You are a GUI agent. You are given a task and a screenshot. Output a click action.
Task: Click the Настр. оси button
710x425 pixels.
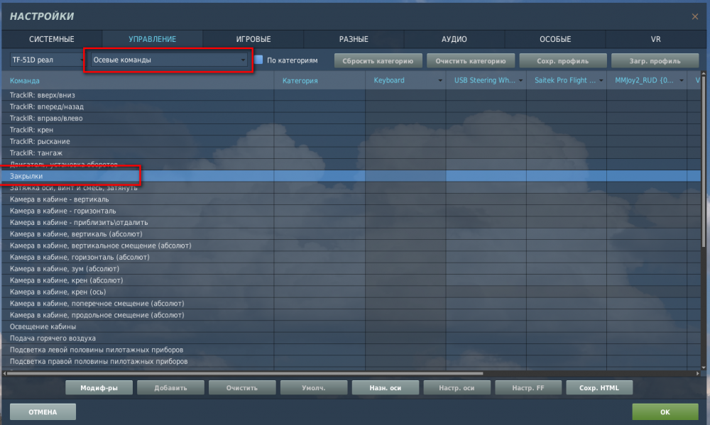coord(457,388)
